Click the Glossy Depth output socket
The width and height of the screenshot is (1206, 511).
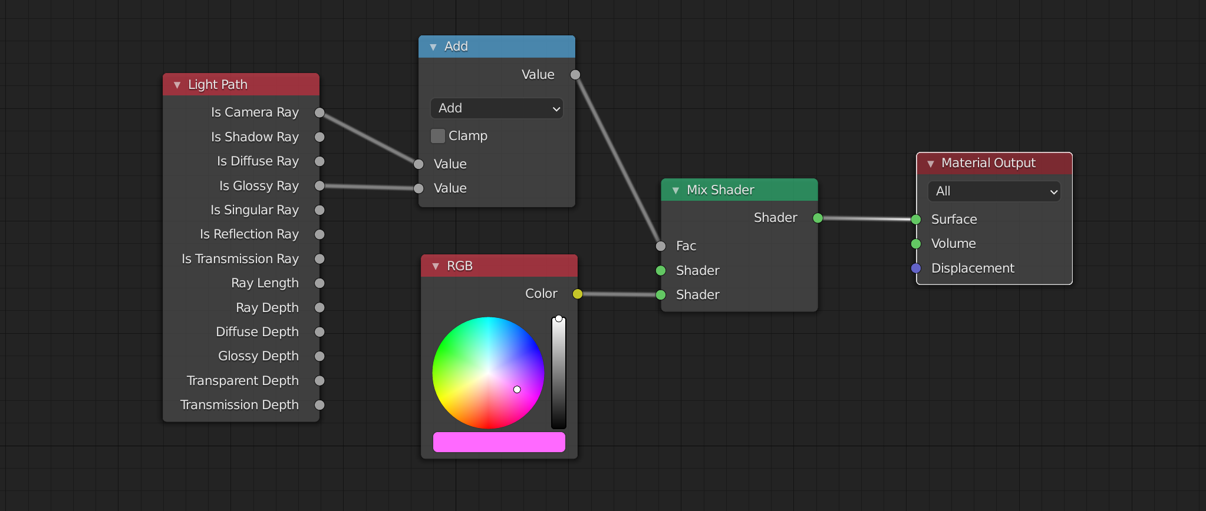[x=319, y=356]
